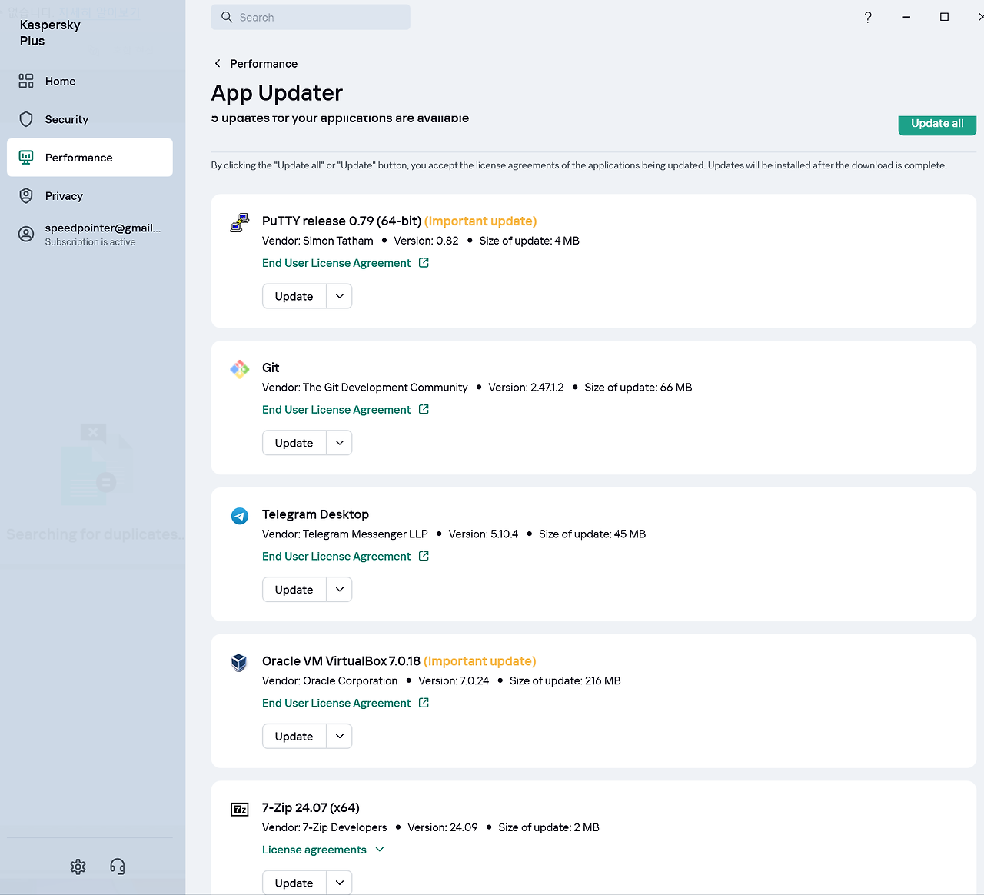Image resolution: width=984 pixels, height=895 pixels.
Task: Click the Security shield icon
Action: (x=26, y=119)
